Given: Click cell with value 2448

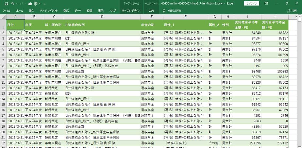Looking at the screenshot, I should pyautogui.click(x=247, y=60).
